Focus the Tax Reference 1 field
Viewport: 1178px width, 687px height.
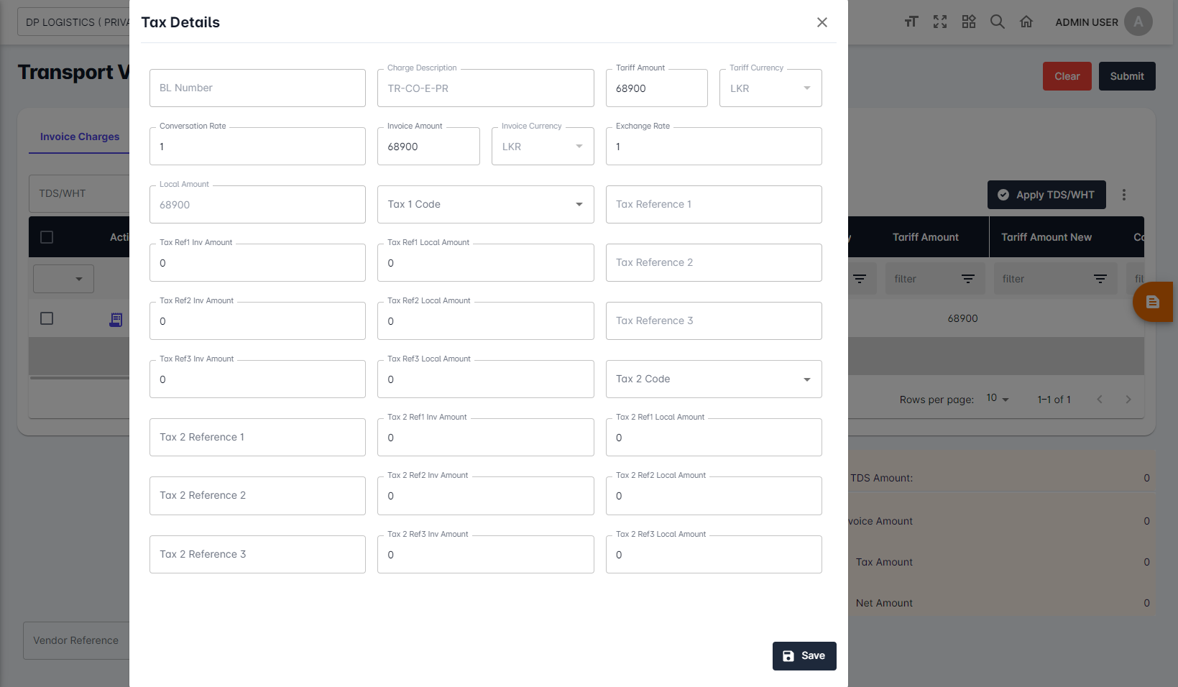pyautogui.click(x=713, y=205)
